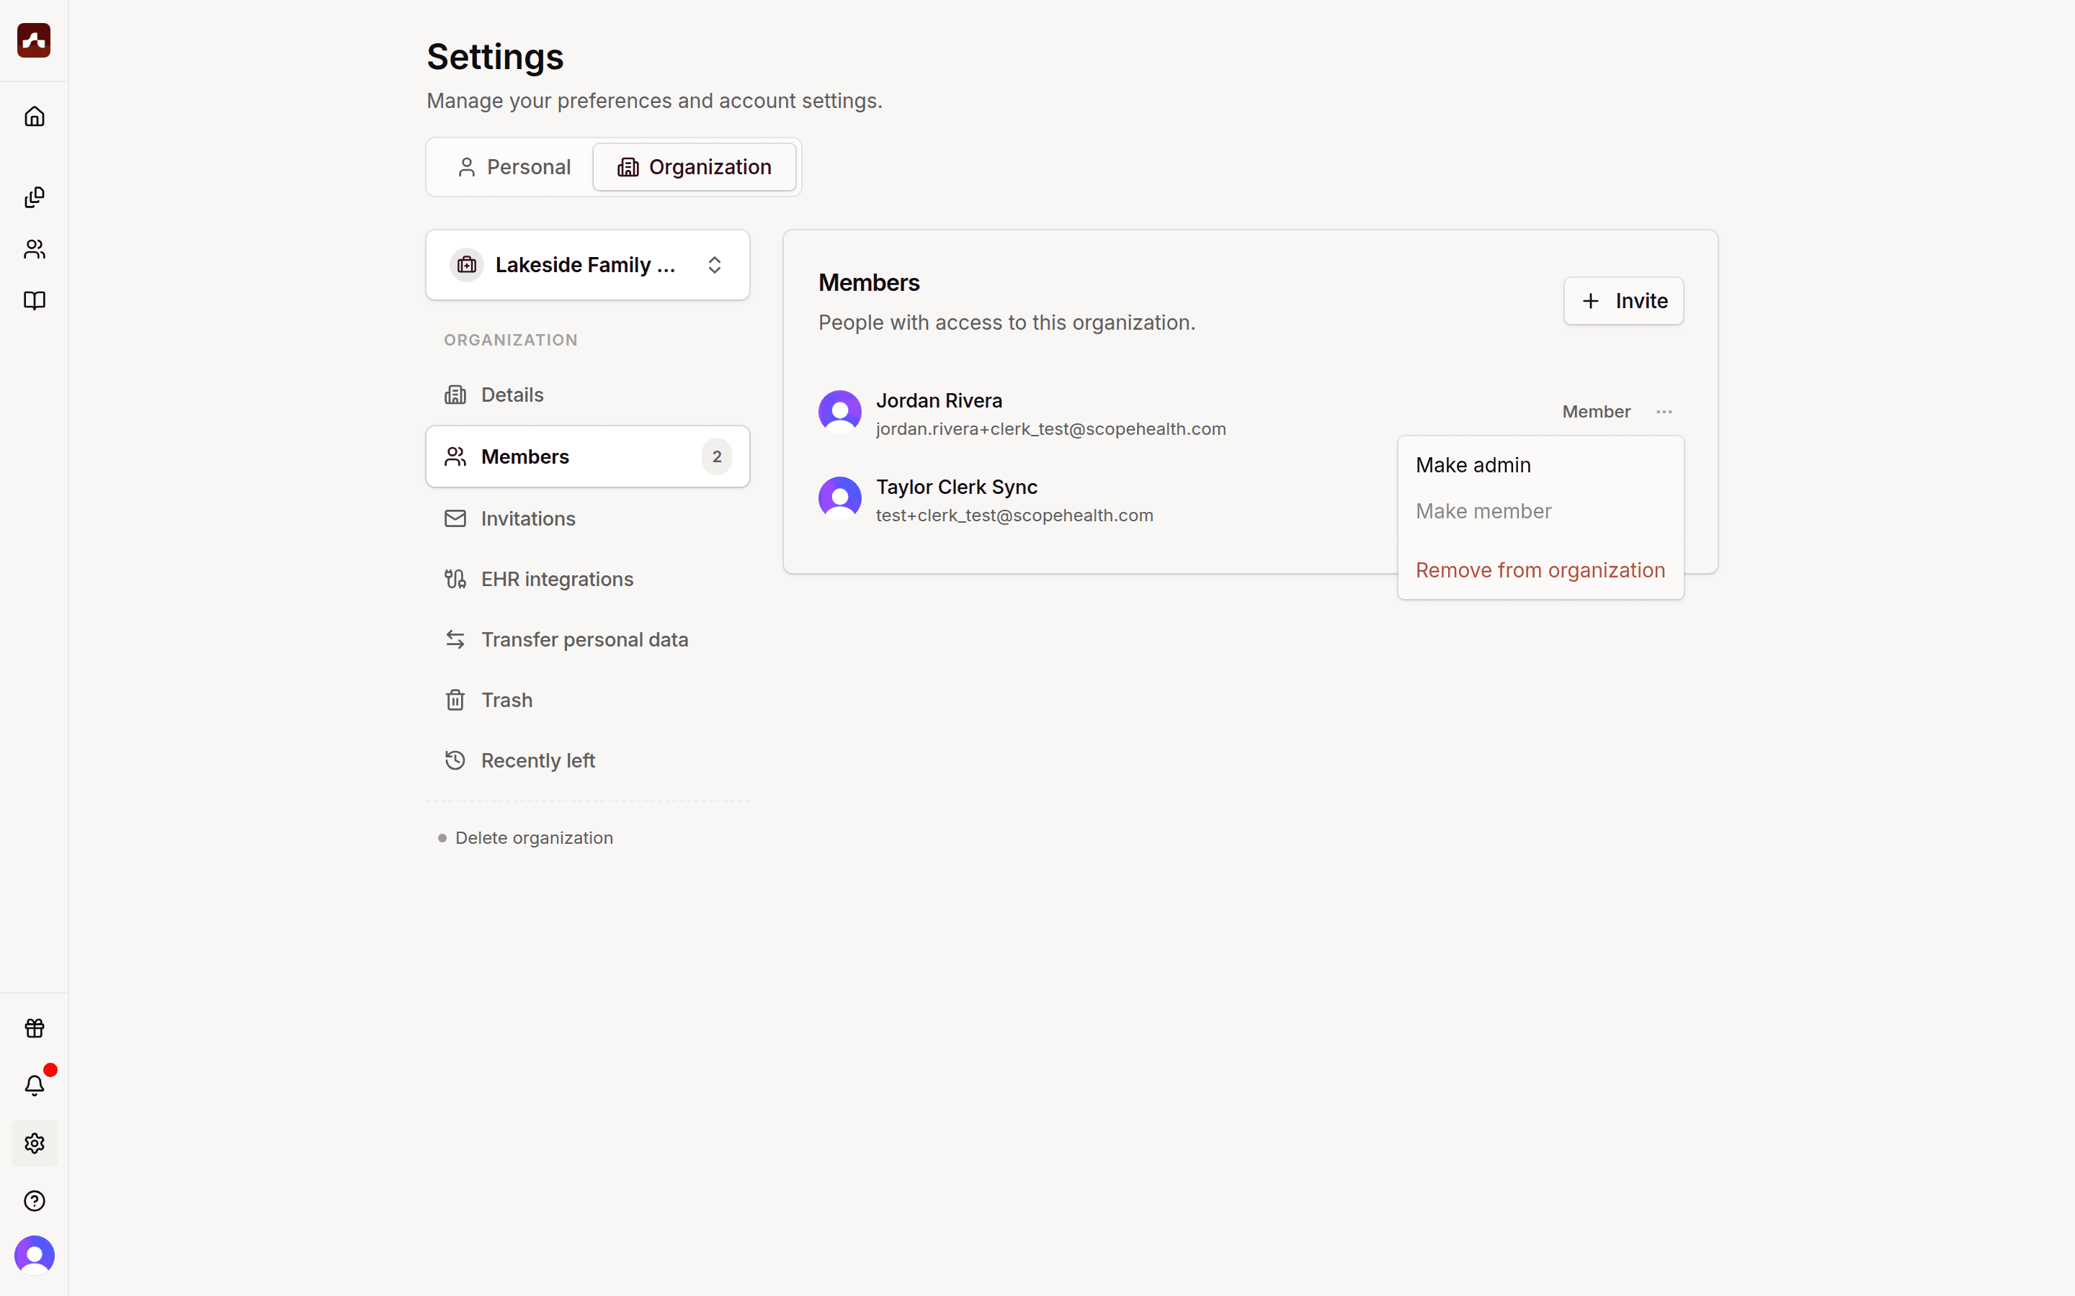The image size is (2075, 1296).
Task: Switch to the Personal tab
Action: coord(514,167)
